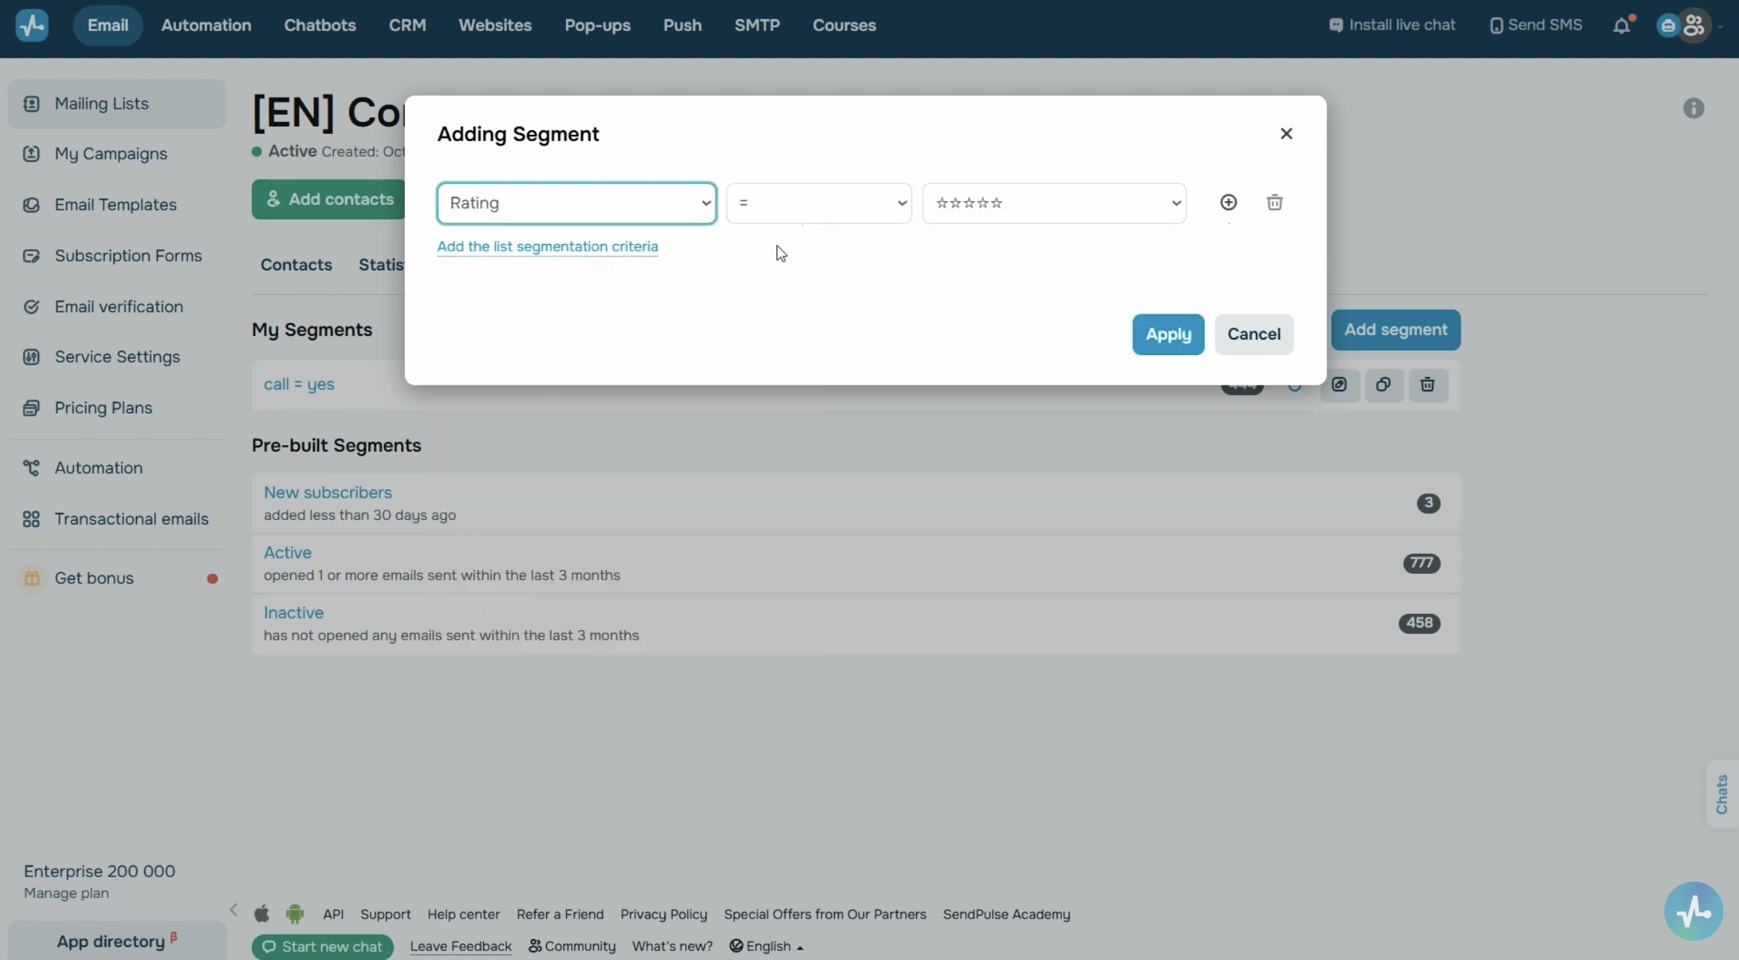Open the Help center link
Viewport: 1739px width, 960px height.
tap(463, 915)
